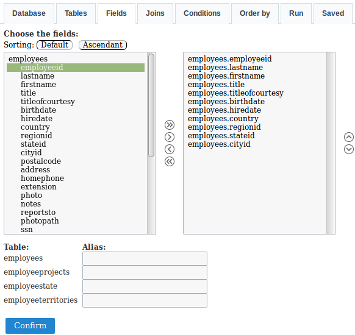Select employees.employeeid in chosen fields
Viewport: 355px width, 335px height.
[x=256, y=58]
